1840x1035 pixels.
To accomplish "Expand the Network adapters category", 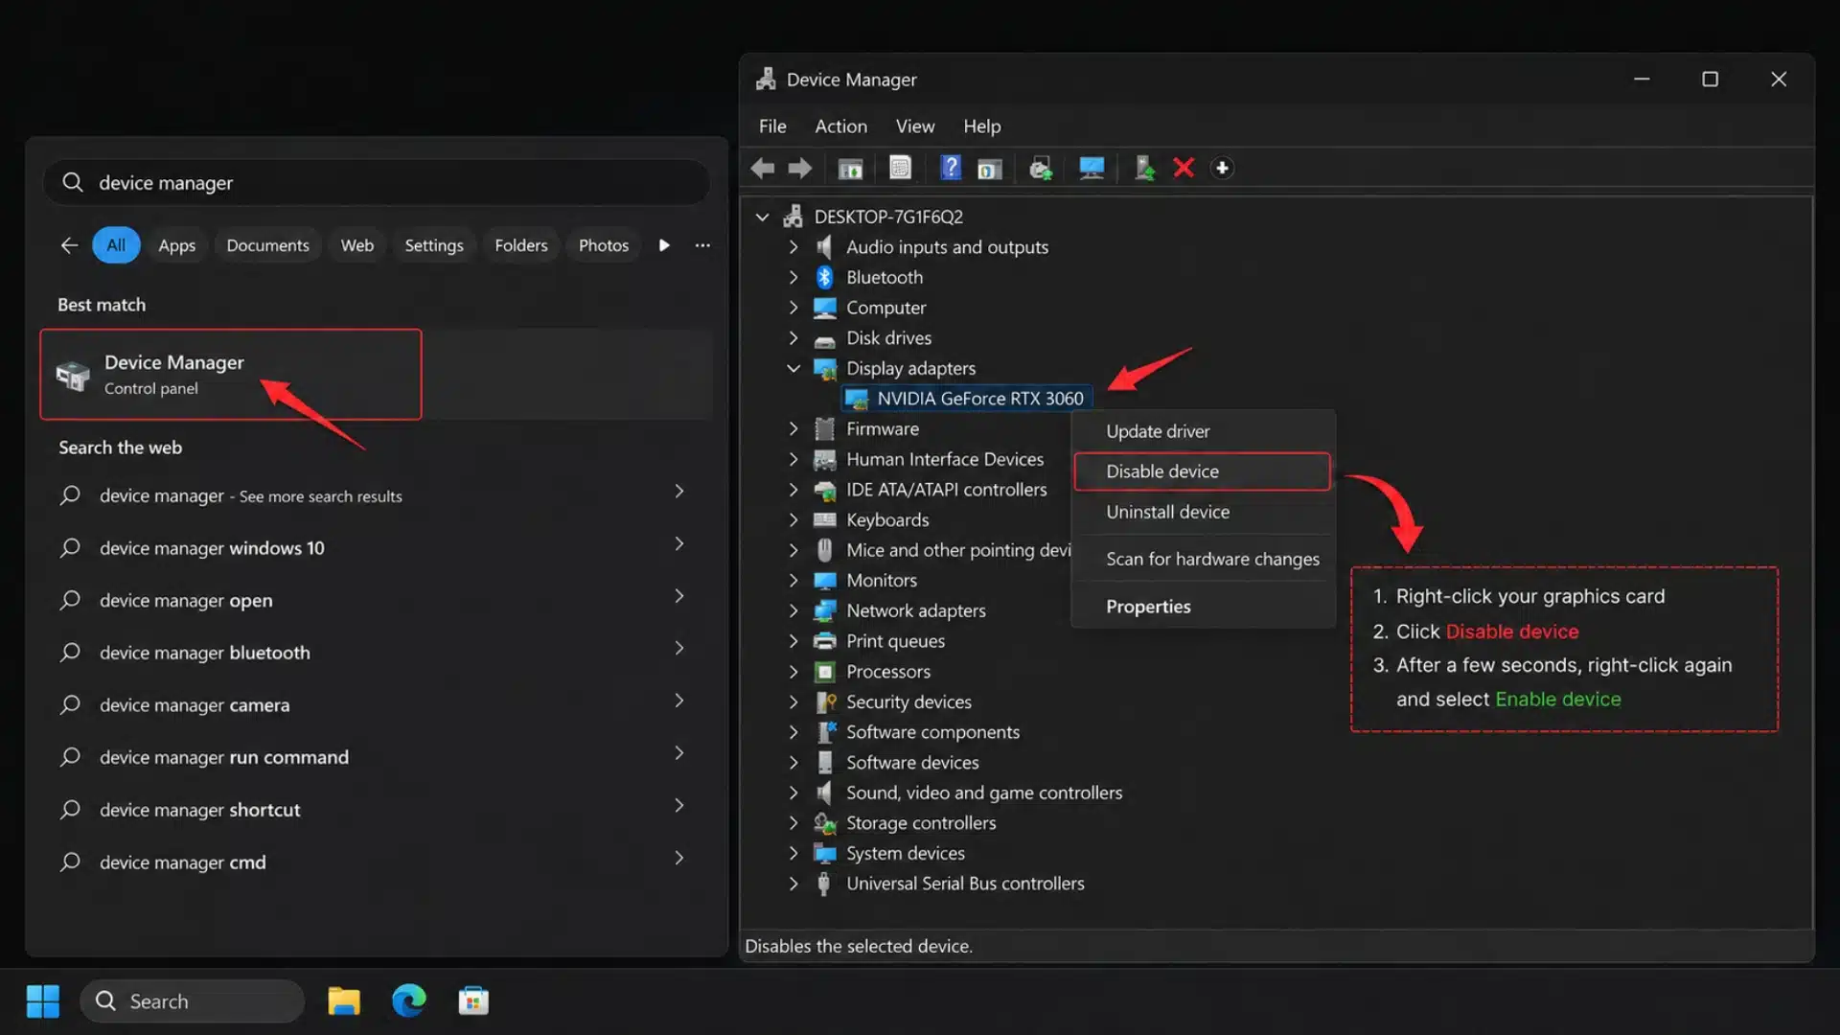I will point(793,611).
